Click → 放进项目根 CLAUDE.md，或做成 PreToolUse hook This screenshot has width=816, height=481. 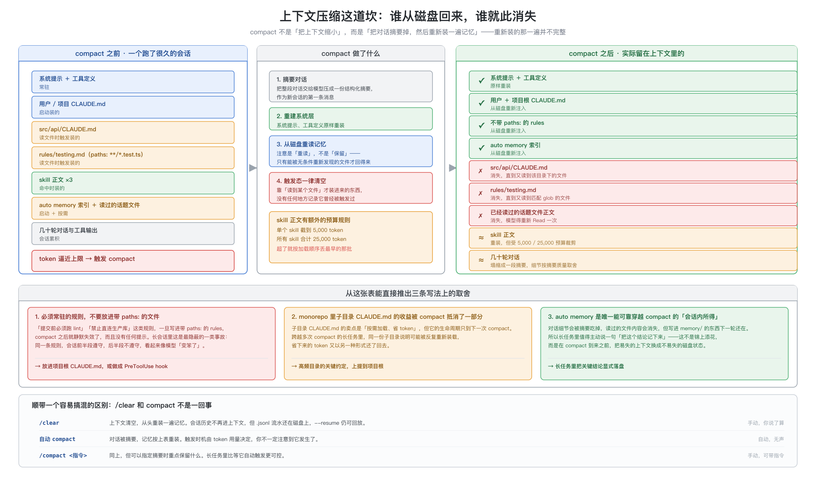pos(101,366)
